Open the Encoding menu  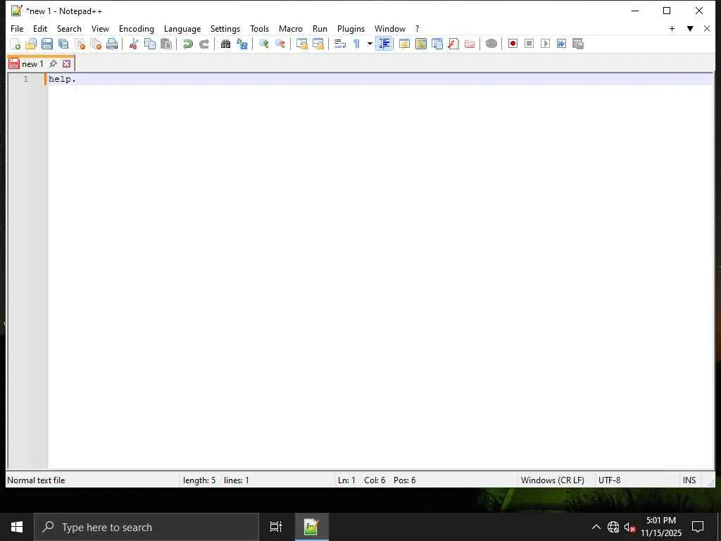137,28
